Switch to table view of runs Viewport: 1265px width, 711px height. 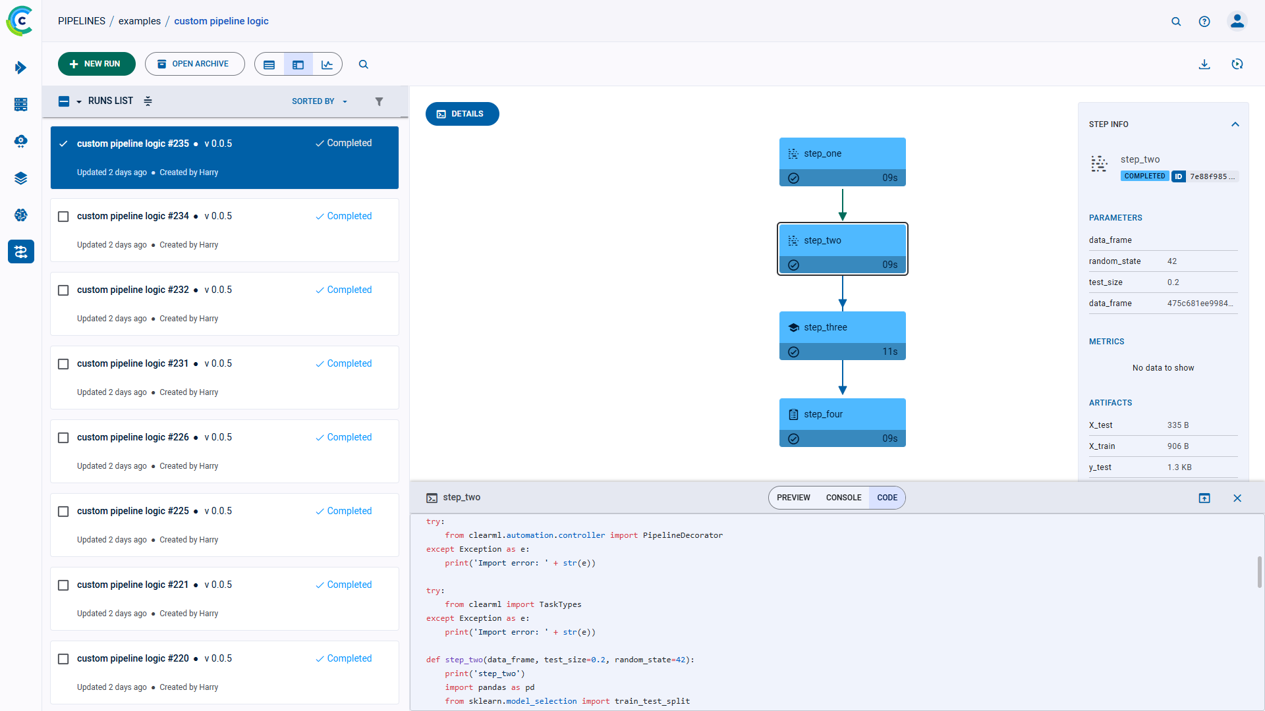tap(269, 64)
